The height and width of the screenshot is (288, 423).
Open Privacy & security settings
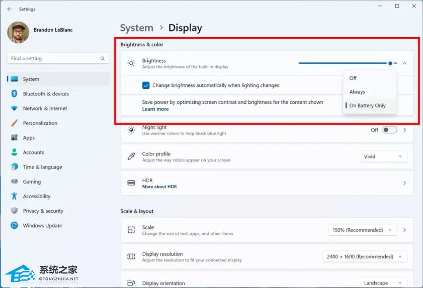click(x=43, y=211)
